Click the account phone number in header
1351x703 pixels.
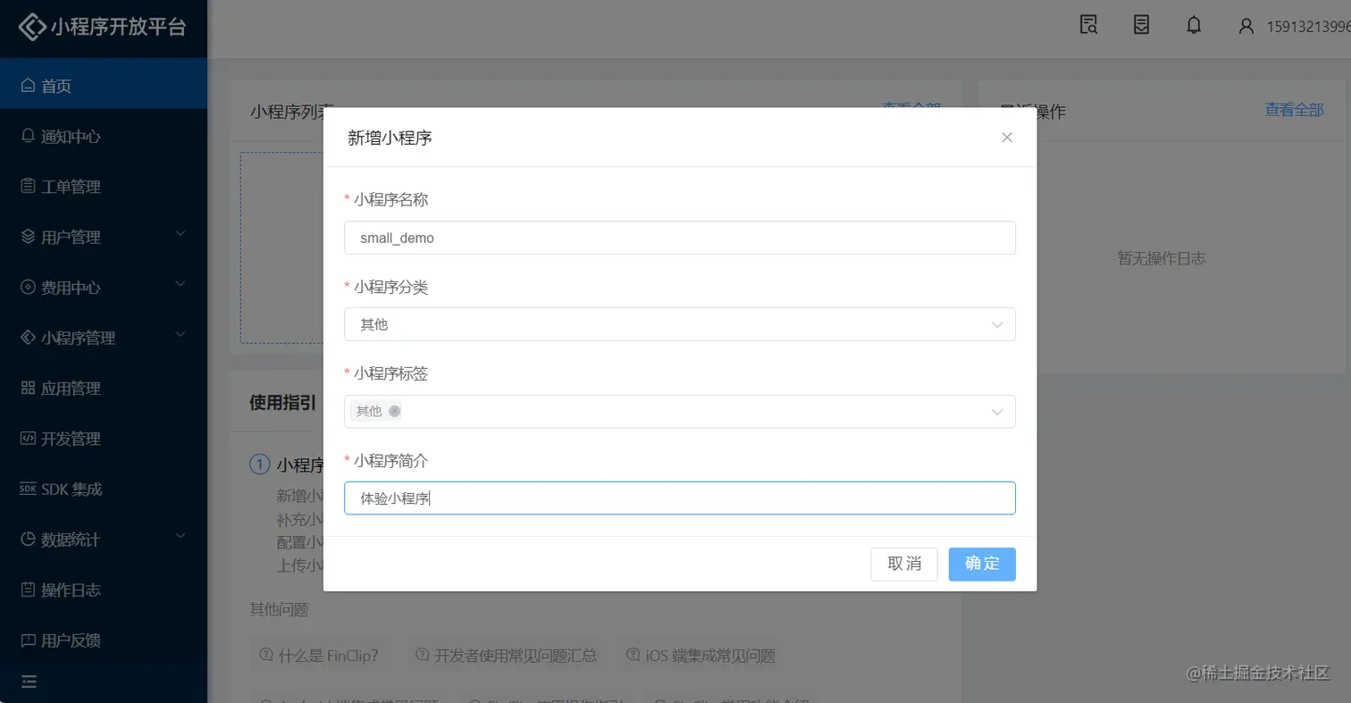click(1309, 26)
